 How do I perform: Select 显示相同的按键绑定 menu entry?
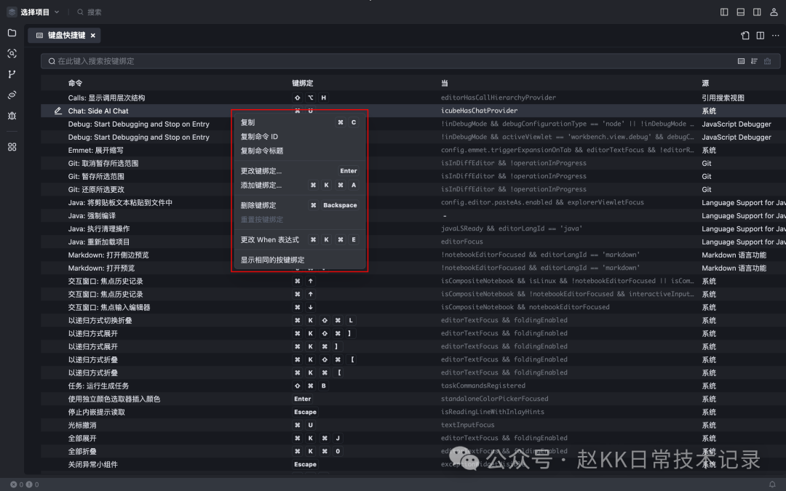(x=272, y=260)
